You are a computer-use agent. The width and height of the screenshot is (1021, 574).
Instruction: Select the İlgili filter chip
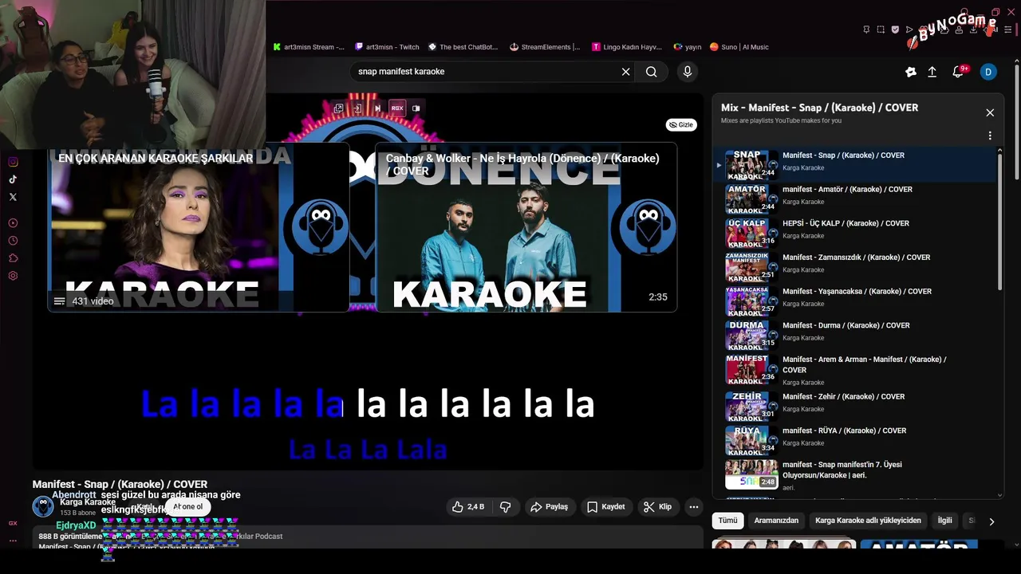(944, 521)
